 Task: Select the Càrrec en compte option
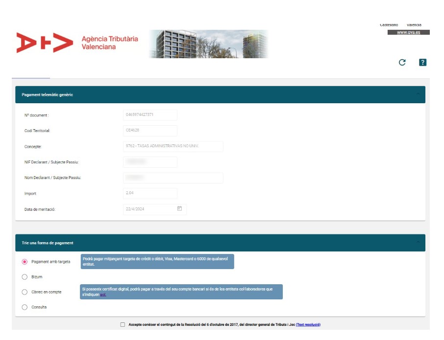click(x=25, y=292)
